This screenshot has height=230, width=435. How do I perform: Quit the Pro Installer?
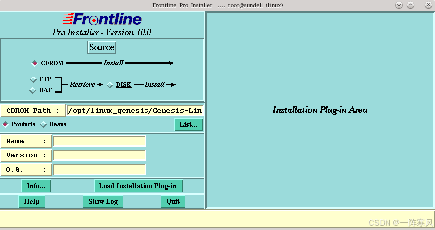[173, 201]
